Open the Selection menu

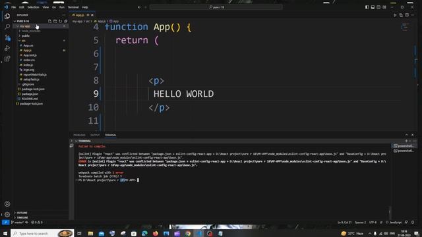point(33,7)
